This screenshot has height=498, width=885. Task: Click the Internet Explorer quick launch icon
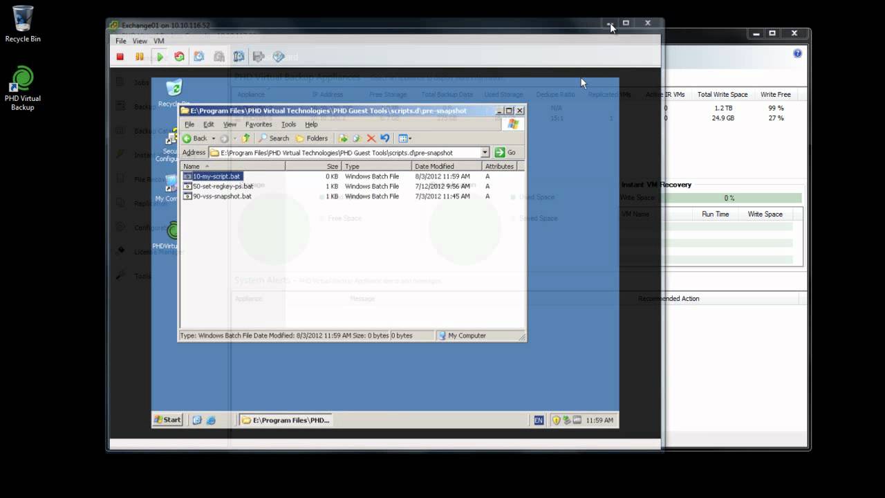[x=211, y=420]
